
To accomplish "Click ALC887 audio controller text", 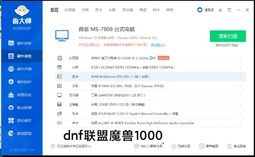I will [x=143, y=123].
